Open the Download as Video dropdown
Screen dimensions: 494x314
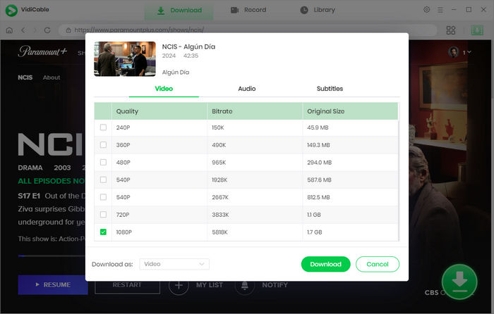tap(174, 264)
